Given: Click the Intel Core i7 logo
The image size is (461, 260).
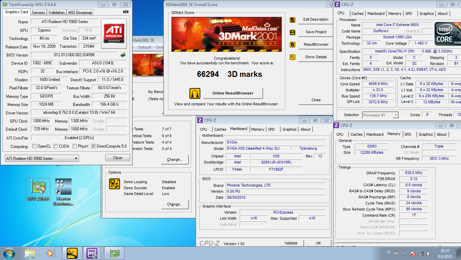Looking at the screenshot, I should click(x=448, y=34).
